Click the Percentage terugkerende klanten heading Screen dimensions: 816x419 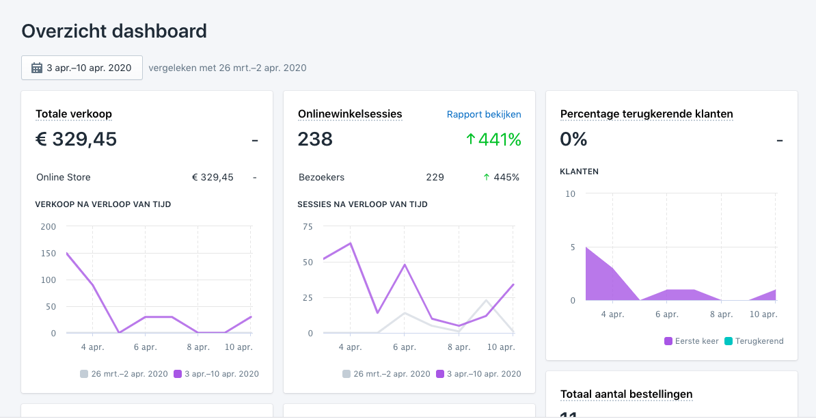click(x=647, y=114)
